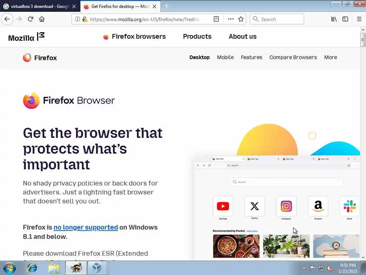The height and width of the screenshot is (275, 366).
Task: Click the scrollbar up arrow
Action: point(363,29)
